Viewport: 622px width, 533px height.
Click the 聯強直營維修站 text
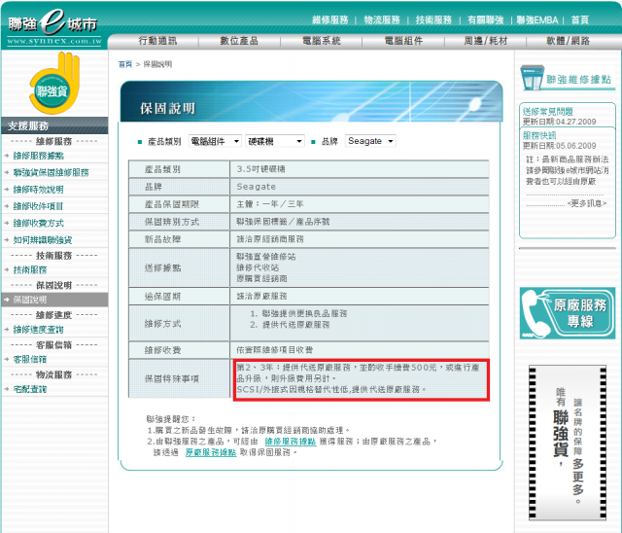coord(265,257)
